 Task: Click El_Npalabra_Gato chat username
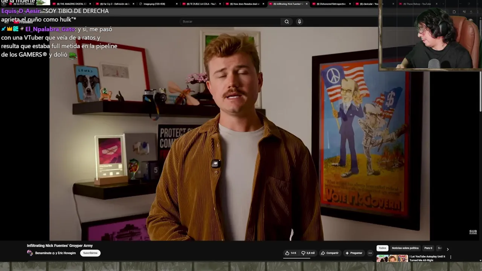coord(50,29)
